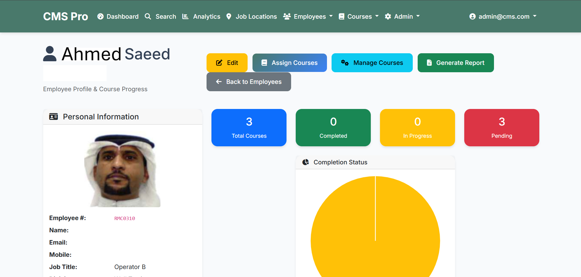The height and width of the screenshot is (277, 581).
Task: Click the Admin gear icon
Action: [x=388, y=17]
